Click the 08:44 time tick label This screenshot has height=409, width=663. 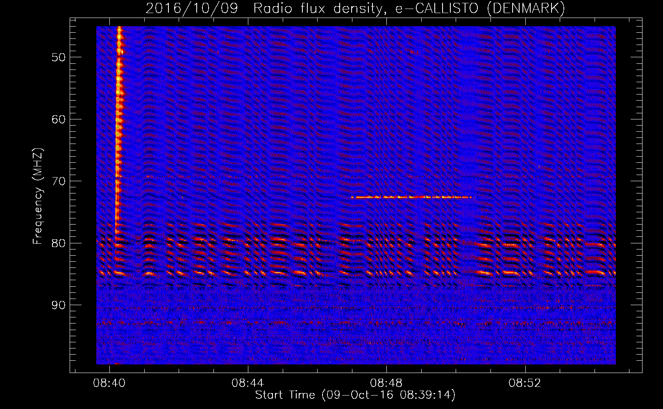pos(248,383)
